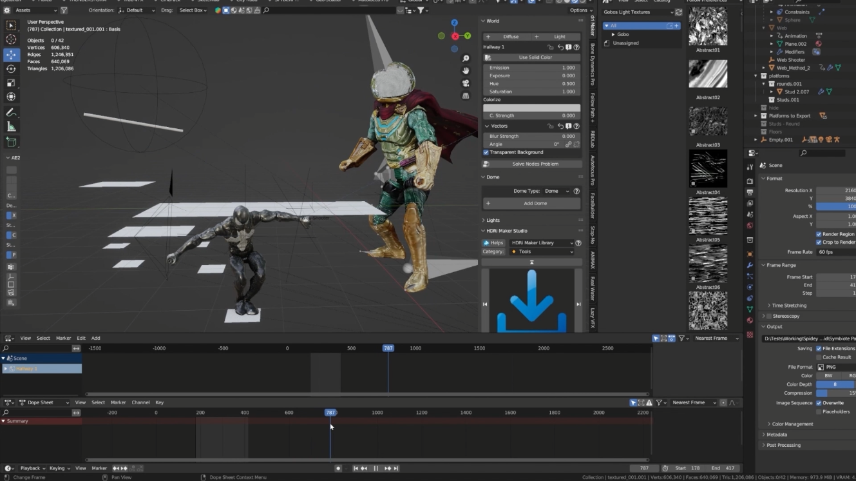Expand the Color Management panel

pyautogui.click(x=792, y=424)
